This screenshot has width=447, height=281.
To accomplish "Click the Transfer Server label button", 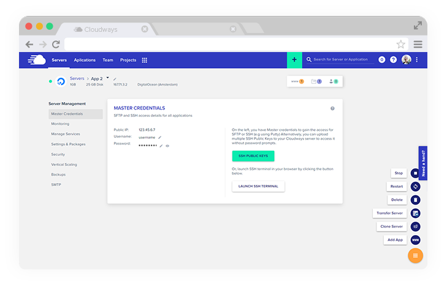I will click(x=390, y=213).
